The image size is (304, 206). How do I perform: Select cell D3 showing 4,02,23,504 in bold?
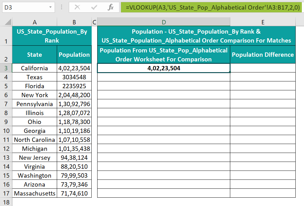(x=164, y=68)
